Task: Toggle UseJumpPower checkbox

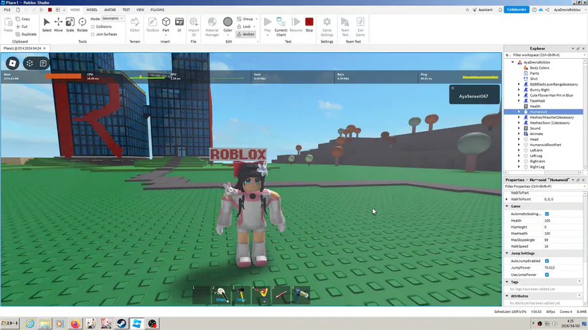Action: pos(547,275)
